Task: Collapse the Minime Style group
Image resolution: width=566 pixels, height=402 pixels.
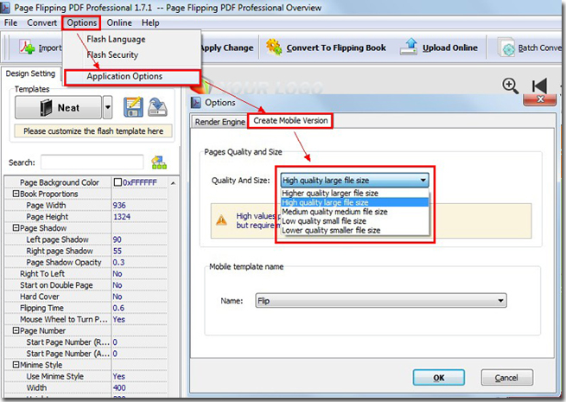Action: [x=16, y=365]
